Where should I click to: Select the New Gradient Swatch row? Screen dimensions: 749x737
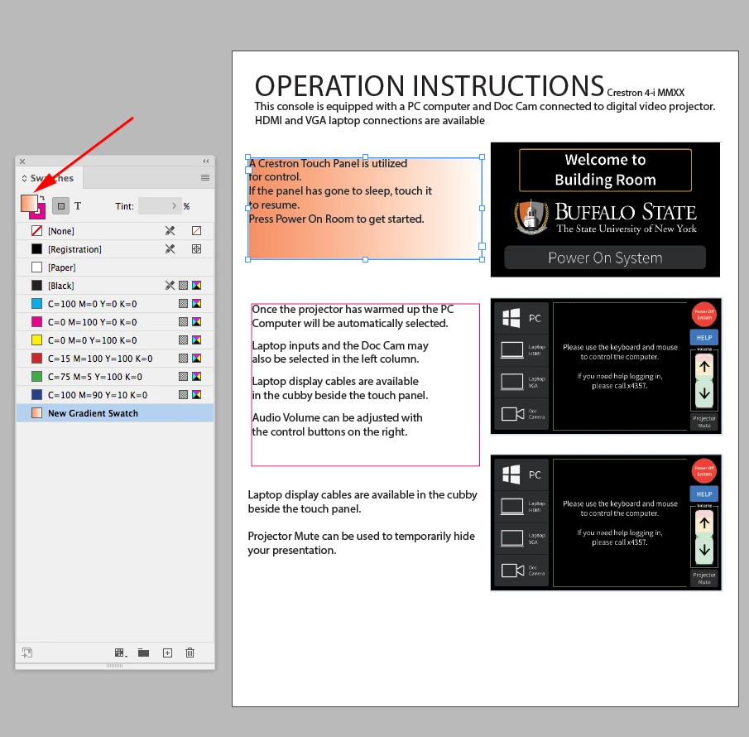coord(115,413)
